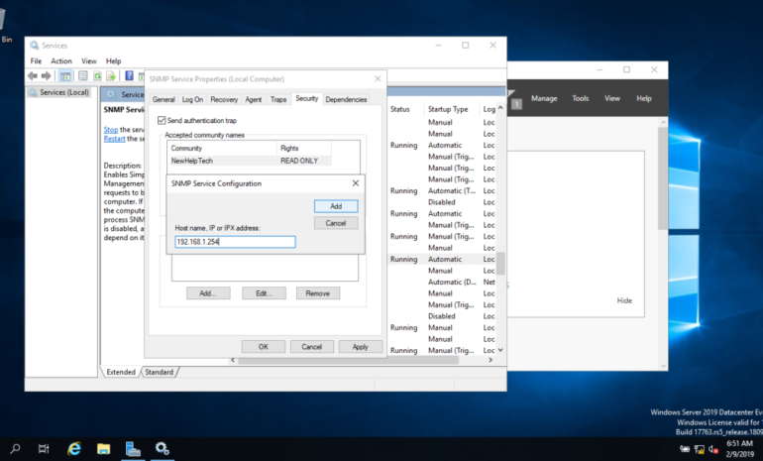
Task: Click Apply in SNMP Service Properties
Action: click(360, 347)
